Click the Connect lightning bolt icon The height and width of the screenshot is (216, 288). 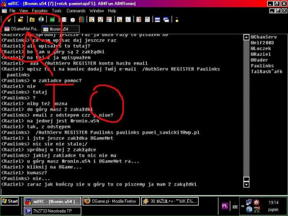9,20
